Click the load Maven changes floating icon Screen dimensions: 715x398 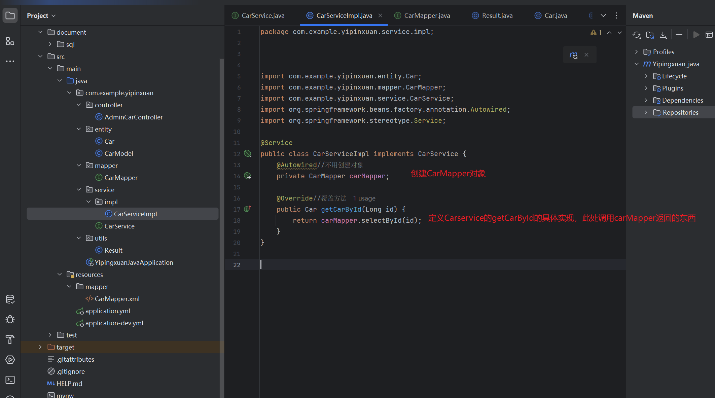574,55
